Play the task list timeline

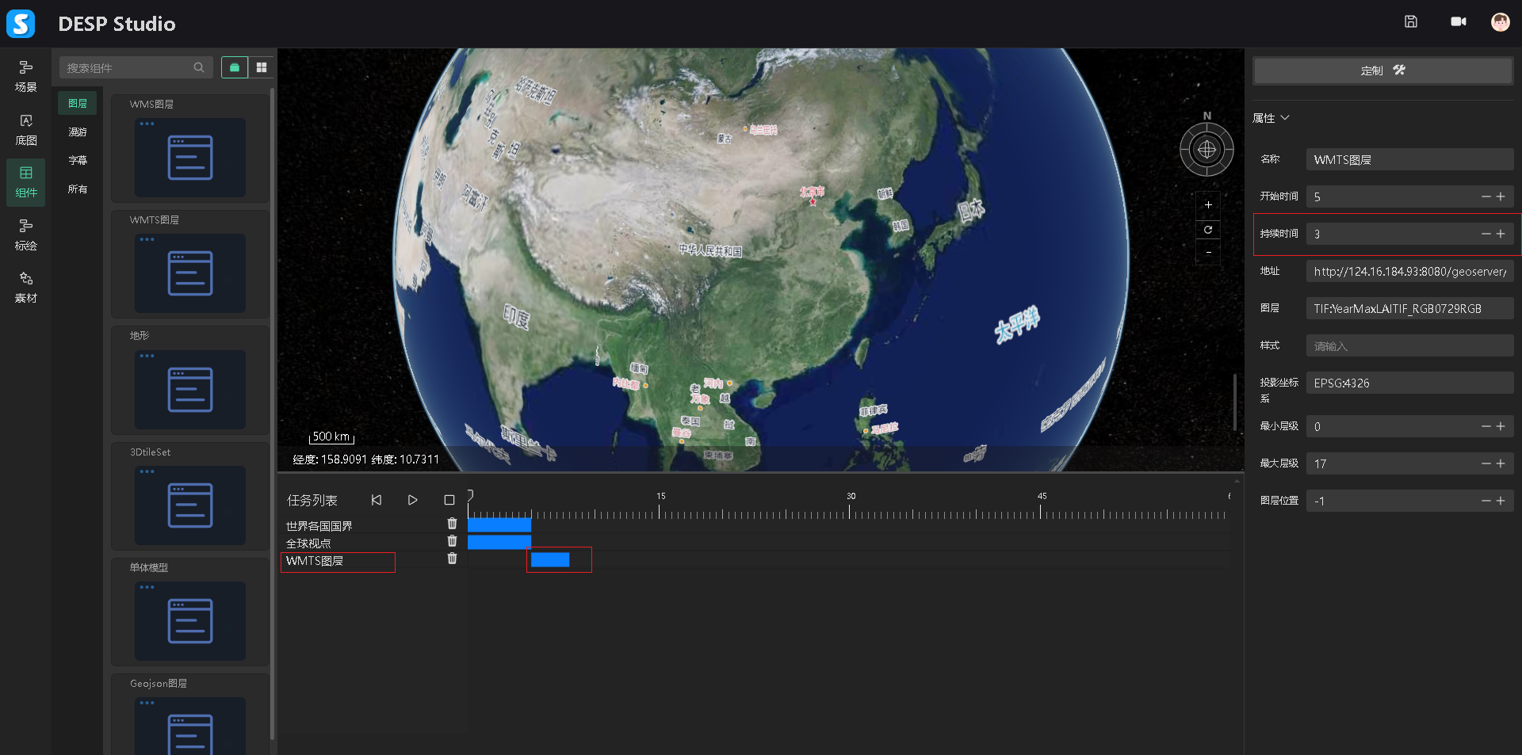412,500
